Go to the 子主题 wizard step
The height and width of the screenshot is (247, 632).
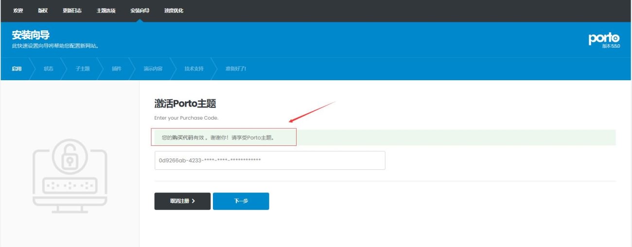coord(83,69)
